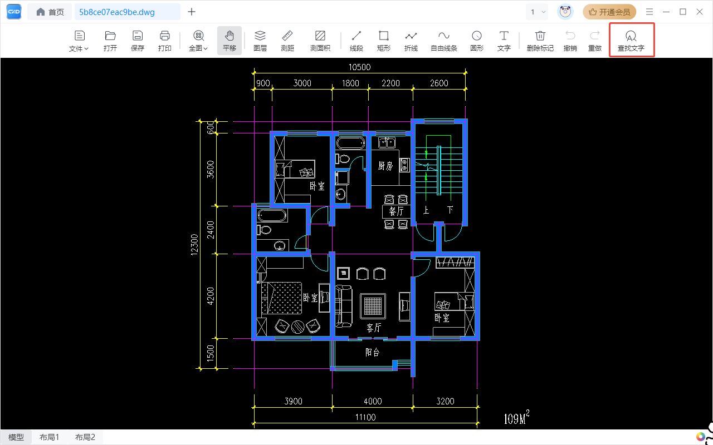Viewport: 713px width, 445px height.
Task: Click the 厨房 kitchen label in drawing
Action: [385, 166]
